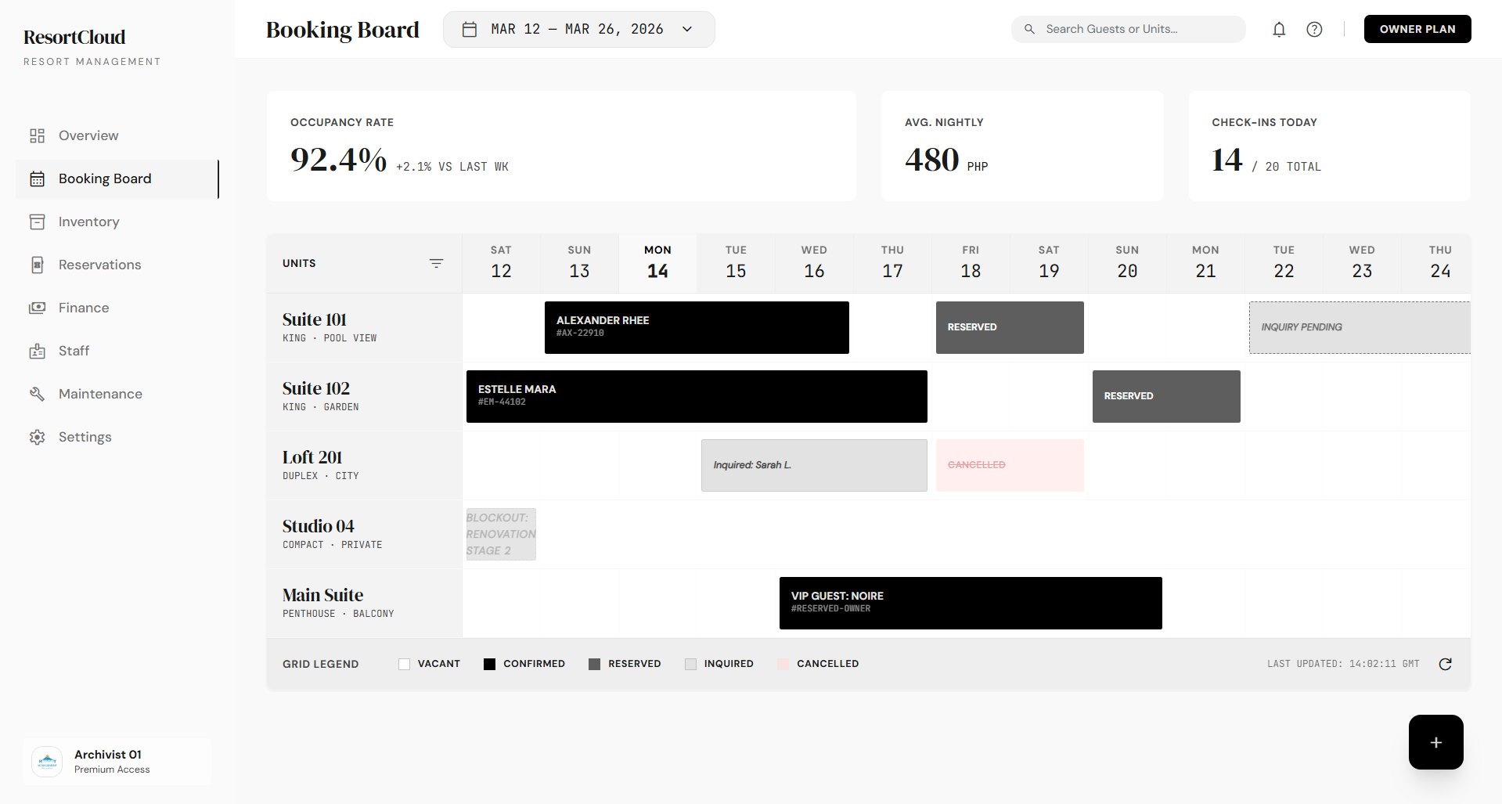This screenshot has width=1502, height=804.
Task: Open the Archivist 01 profile card
Action: [x=117, y=761]
